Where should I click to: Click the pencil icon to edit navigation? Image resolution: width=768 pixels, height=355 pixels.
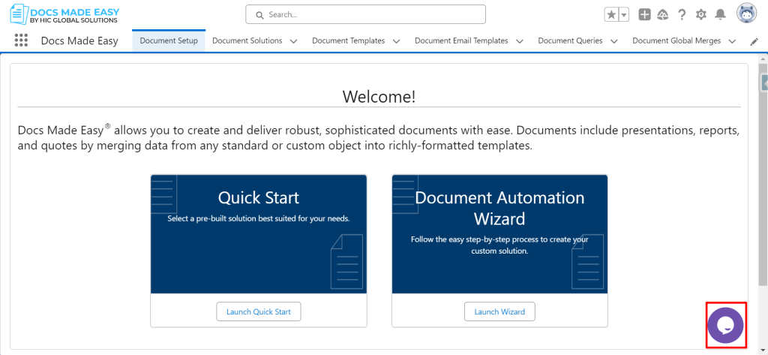tap(754, 42)
